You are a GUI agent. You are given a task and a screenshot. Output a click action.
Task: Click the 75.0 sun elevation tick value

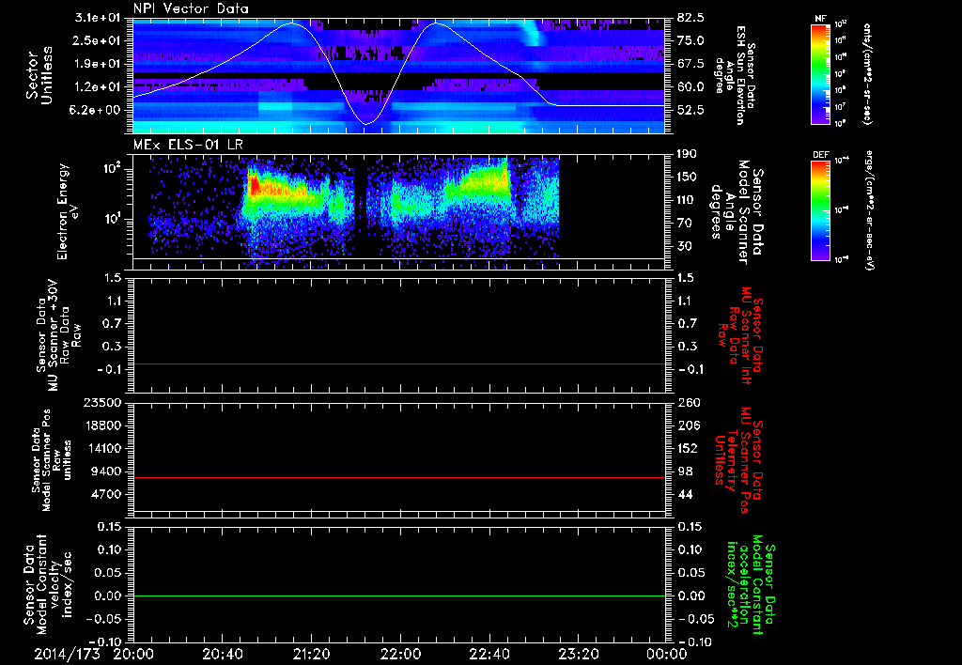[690, 40]
